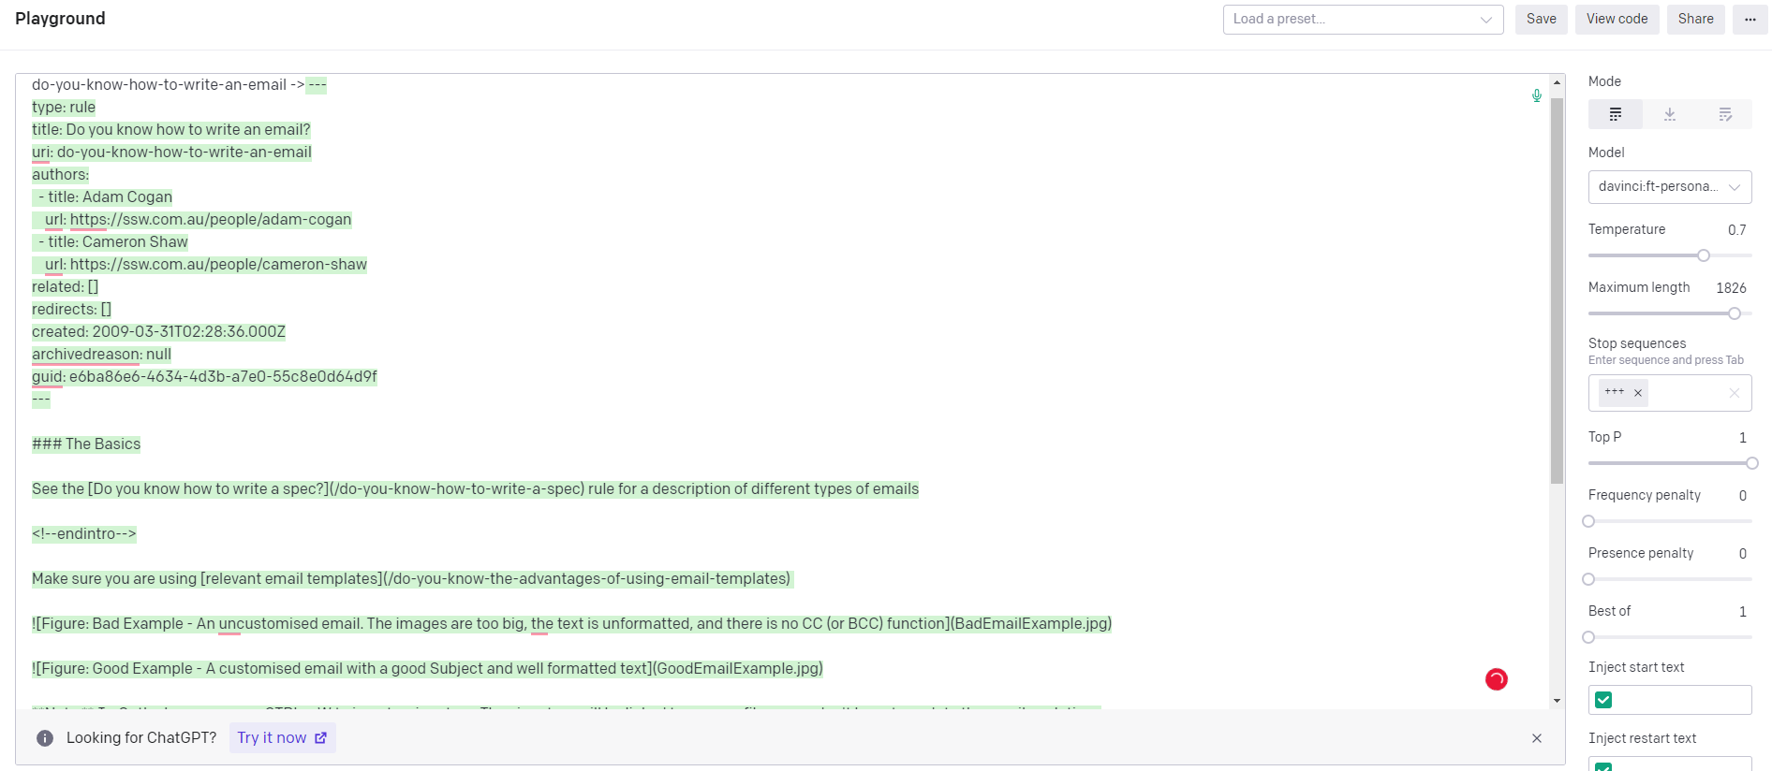Click the red circular loading icon
This screenshot has height=771, width=1772.
click(1497, 679)
